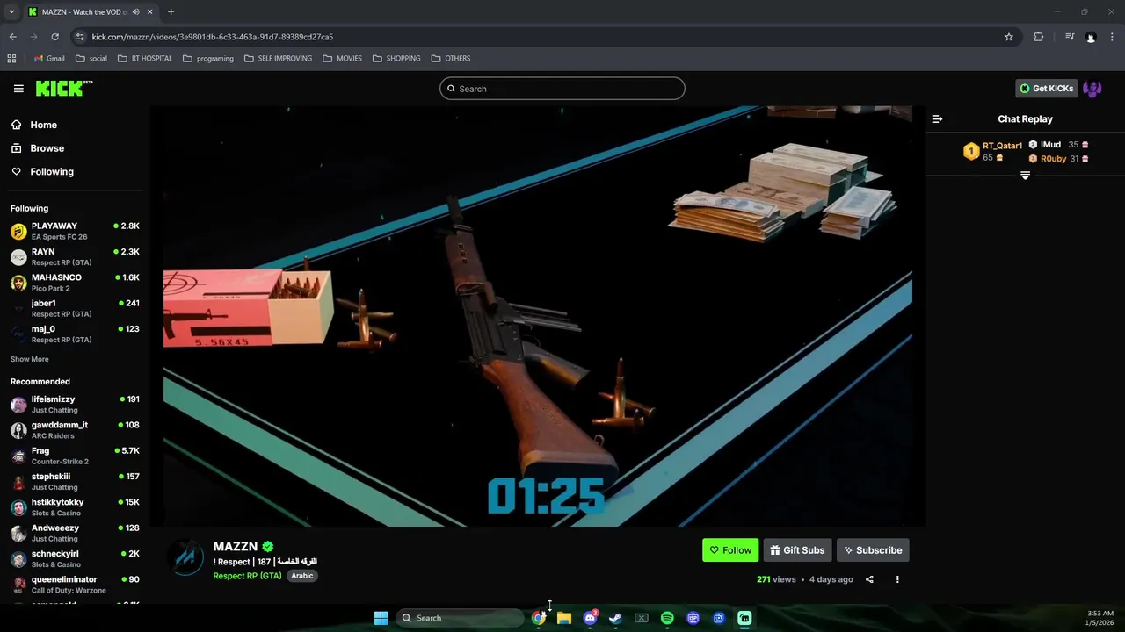Image resolution: width=1125 pixels, height=632 pixels.
Task: Open a new browser tab
Action: point(171,11)
